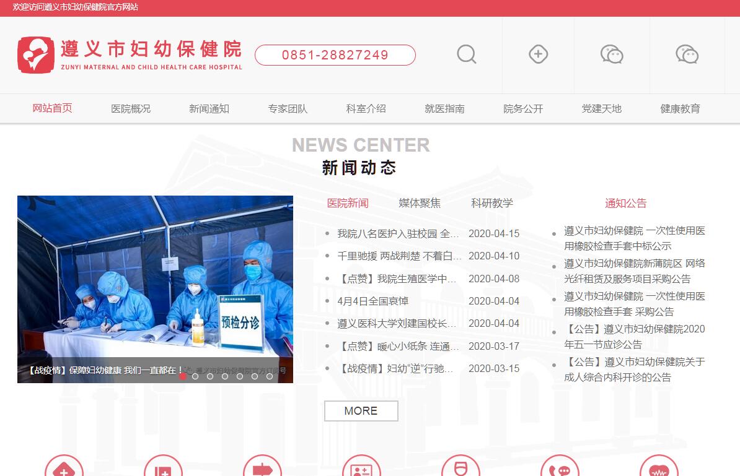Switch to the 科研教学 news tab
740x476 pixels.
click(492, 203)
